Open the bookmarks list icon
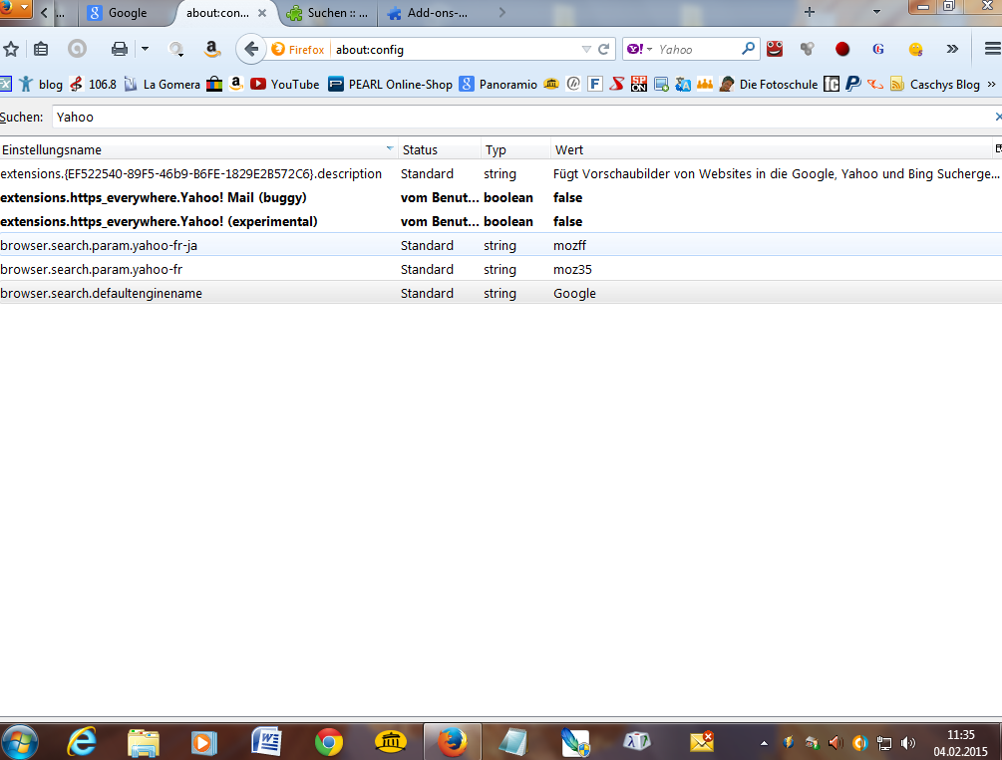1002x760 pixels. click(41, 49)
